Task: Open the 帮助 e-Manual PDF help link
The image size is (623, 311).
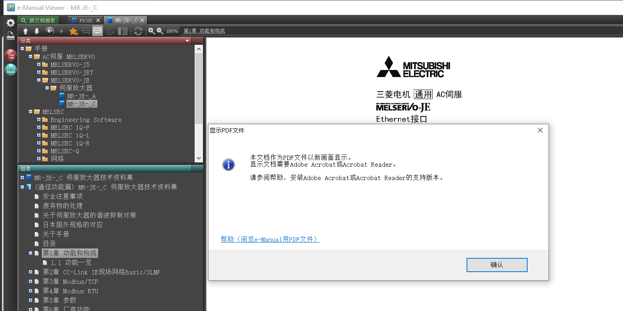Action: pyautogui.click(x=270, y=239)
